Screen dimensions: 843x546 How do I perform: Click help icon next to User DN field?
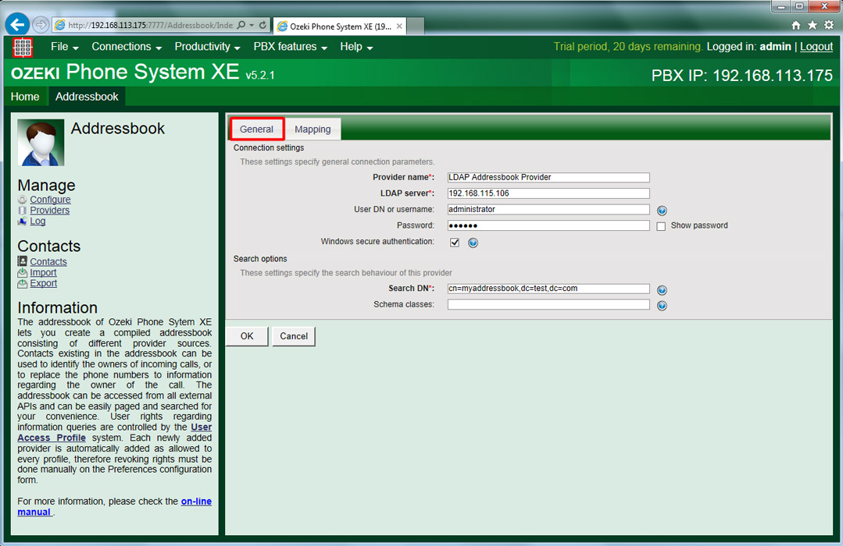662,211
